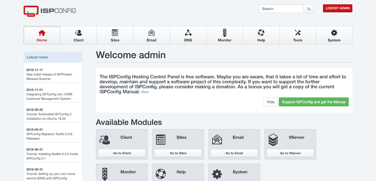Open the Client tab label
Image resolution: width=376 pixels, height=181 pixels.
tap(79, 40)
